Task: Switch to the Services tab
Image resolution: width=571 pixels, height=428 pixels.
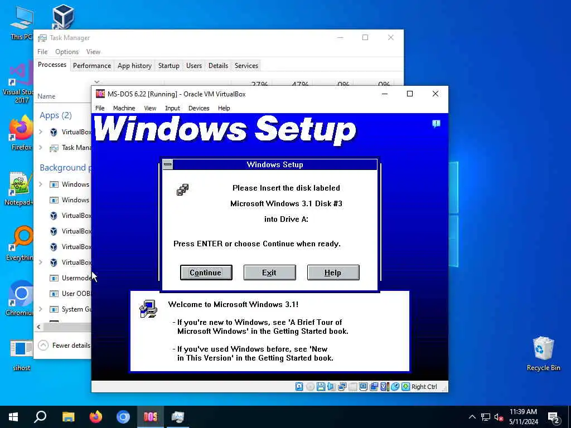Action: (246, 66)
